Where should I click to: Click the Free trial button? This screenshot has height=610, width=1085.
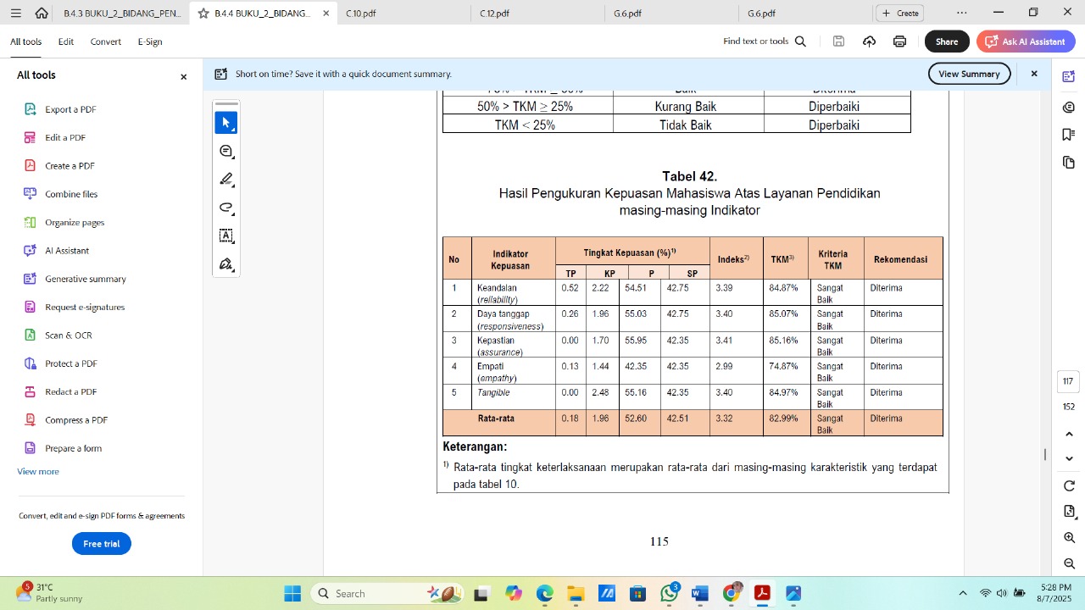point(102,544)
